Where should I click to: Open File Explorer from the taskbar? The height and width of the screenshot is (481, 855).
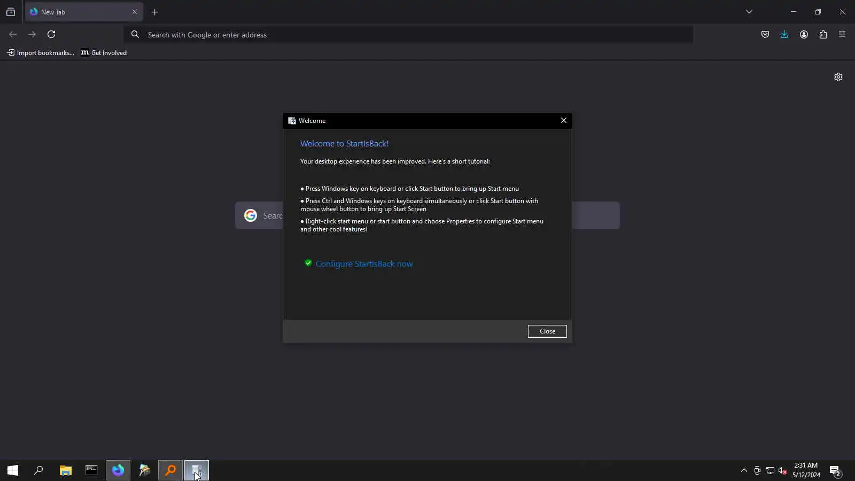65,470
